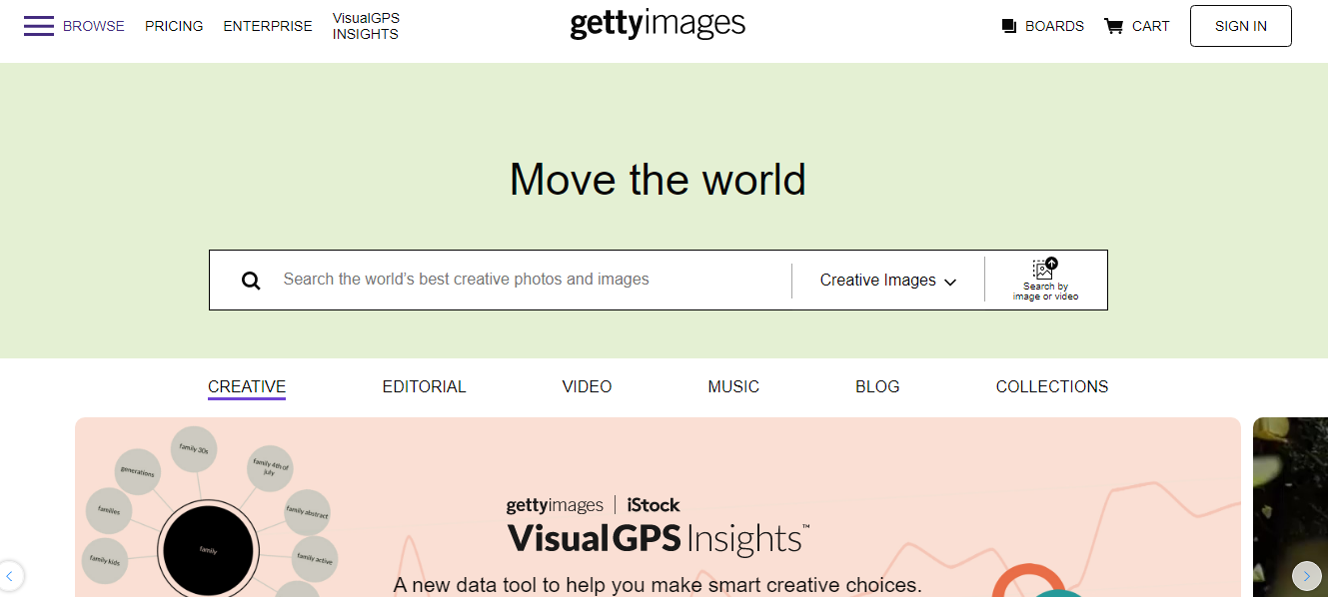Click the "family kids" bubble
Viewport: 1328px width, 597px height.
[x=105, y=561]
